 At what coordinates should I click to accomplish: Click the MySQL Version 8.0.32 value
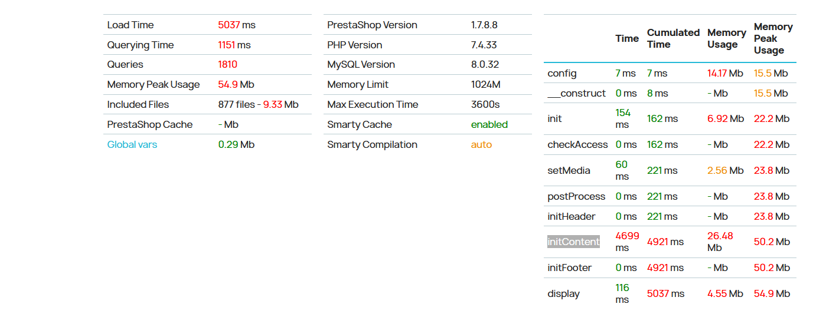(485, 64)
